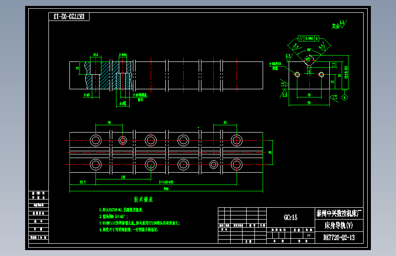Click the mirrored DK7720-02-13 label in the top-left box
Viewport: 396px width, 256px height.
[69, 17]
